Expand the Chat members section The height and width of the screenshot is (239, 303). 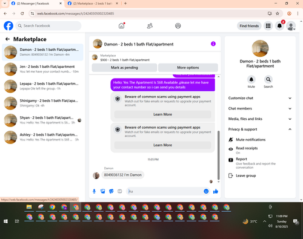click(x=260, y=108)
